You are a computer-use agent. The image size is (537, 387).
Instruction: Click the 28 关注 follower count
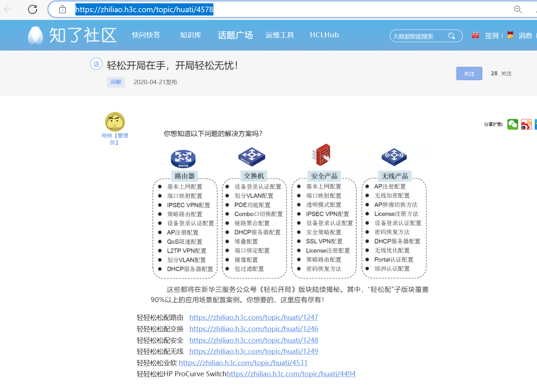pos(501,73)
